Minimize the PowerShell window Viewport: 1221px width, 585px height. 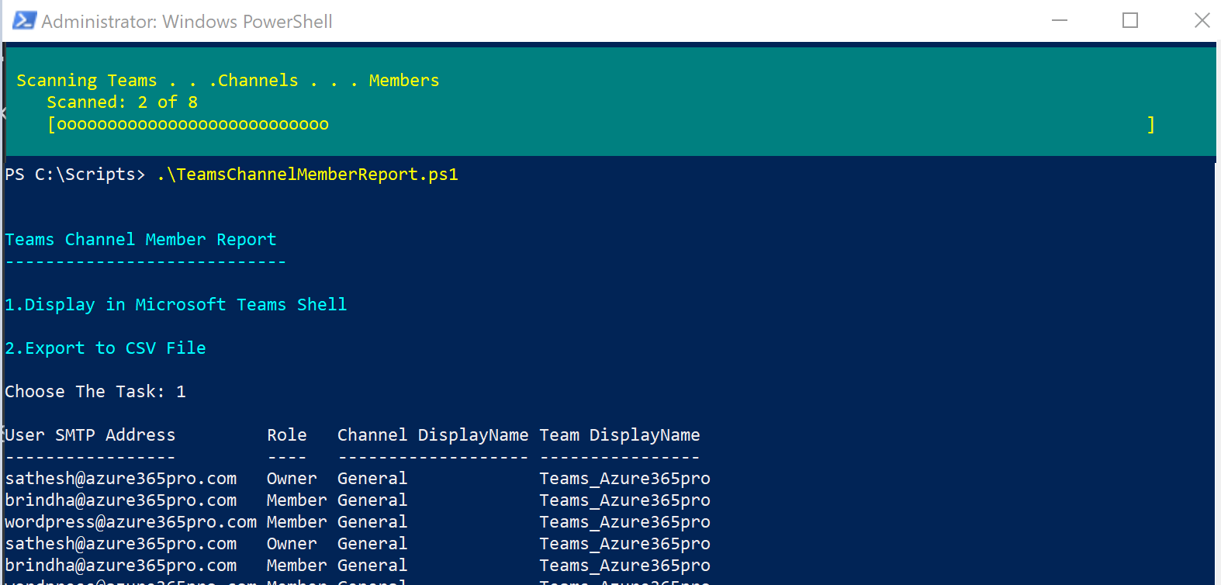[x=1060, y=21]
